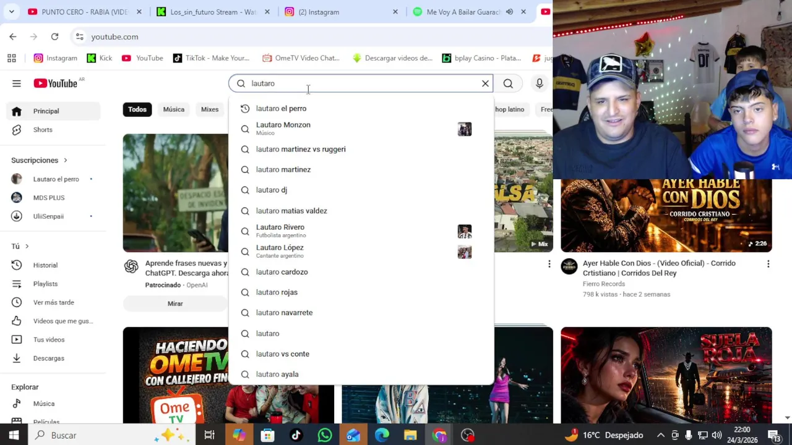Click the magnifier search button
The image size is (792, 445).
(508, 83)
